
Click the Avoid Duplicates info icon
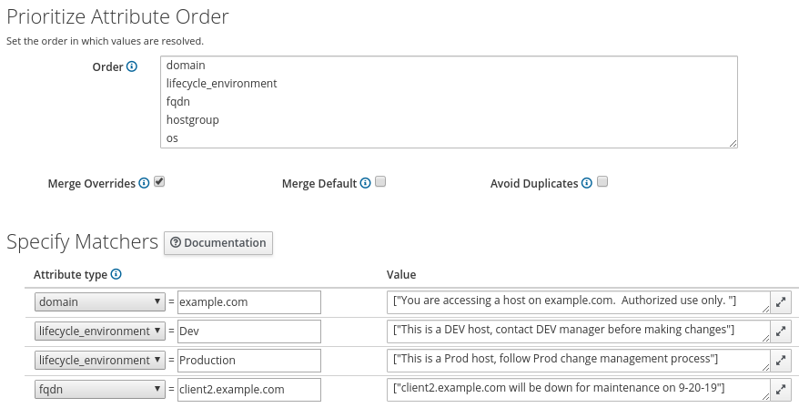pos(586,183)
